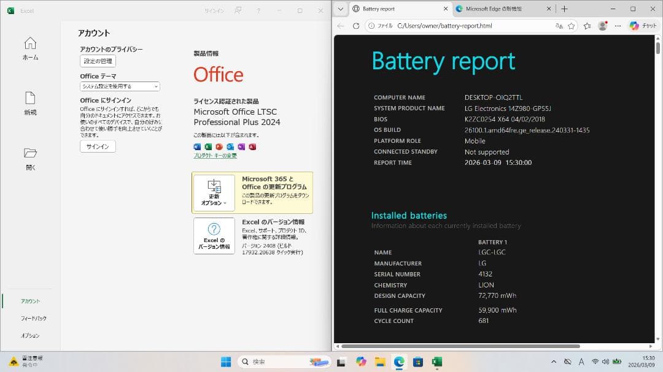Click the IME input mode A indicator
Screen dimensions: 663x372
[581, 362]
